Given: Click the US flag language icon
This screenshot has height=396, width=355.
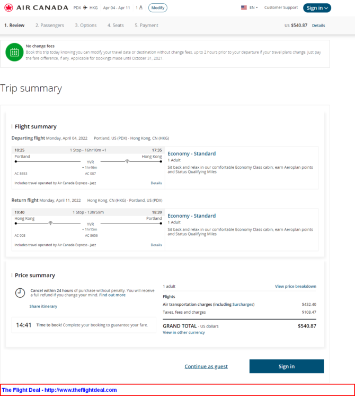Looking at the screenshot, I should pyautogui.click(x=244, y=7).
